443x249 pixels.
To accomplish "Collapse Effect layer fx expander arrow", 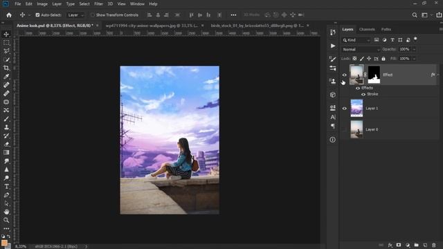I will pos(438,75).
